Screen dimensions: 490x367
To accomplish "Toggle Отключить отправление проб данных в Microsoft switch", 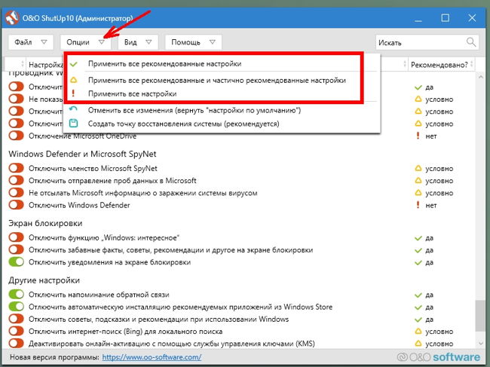I will coord(17,180).
